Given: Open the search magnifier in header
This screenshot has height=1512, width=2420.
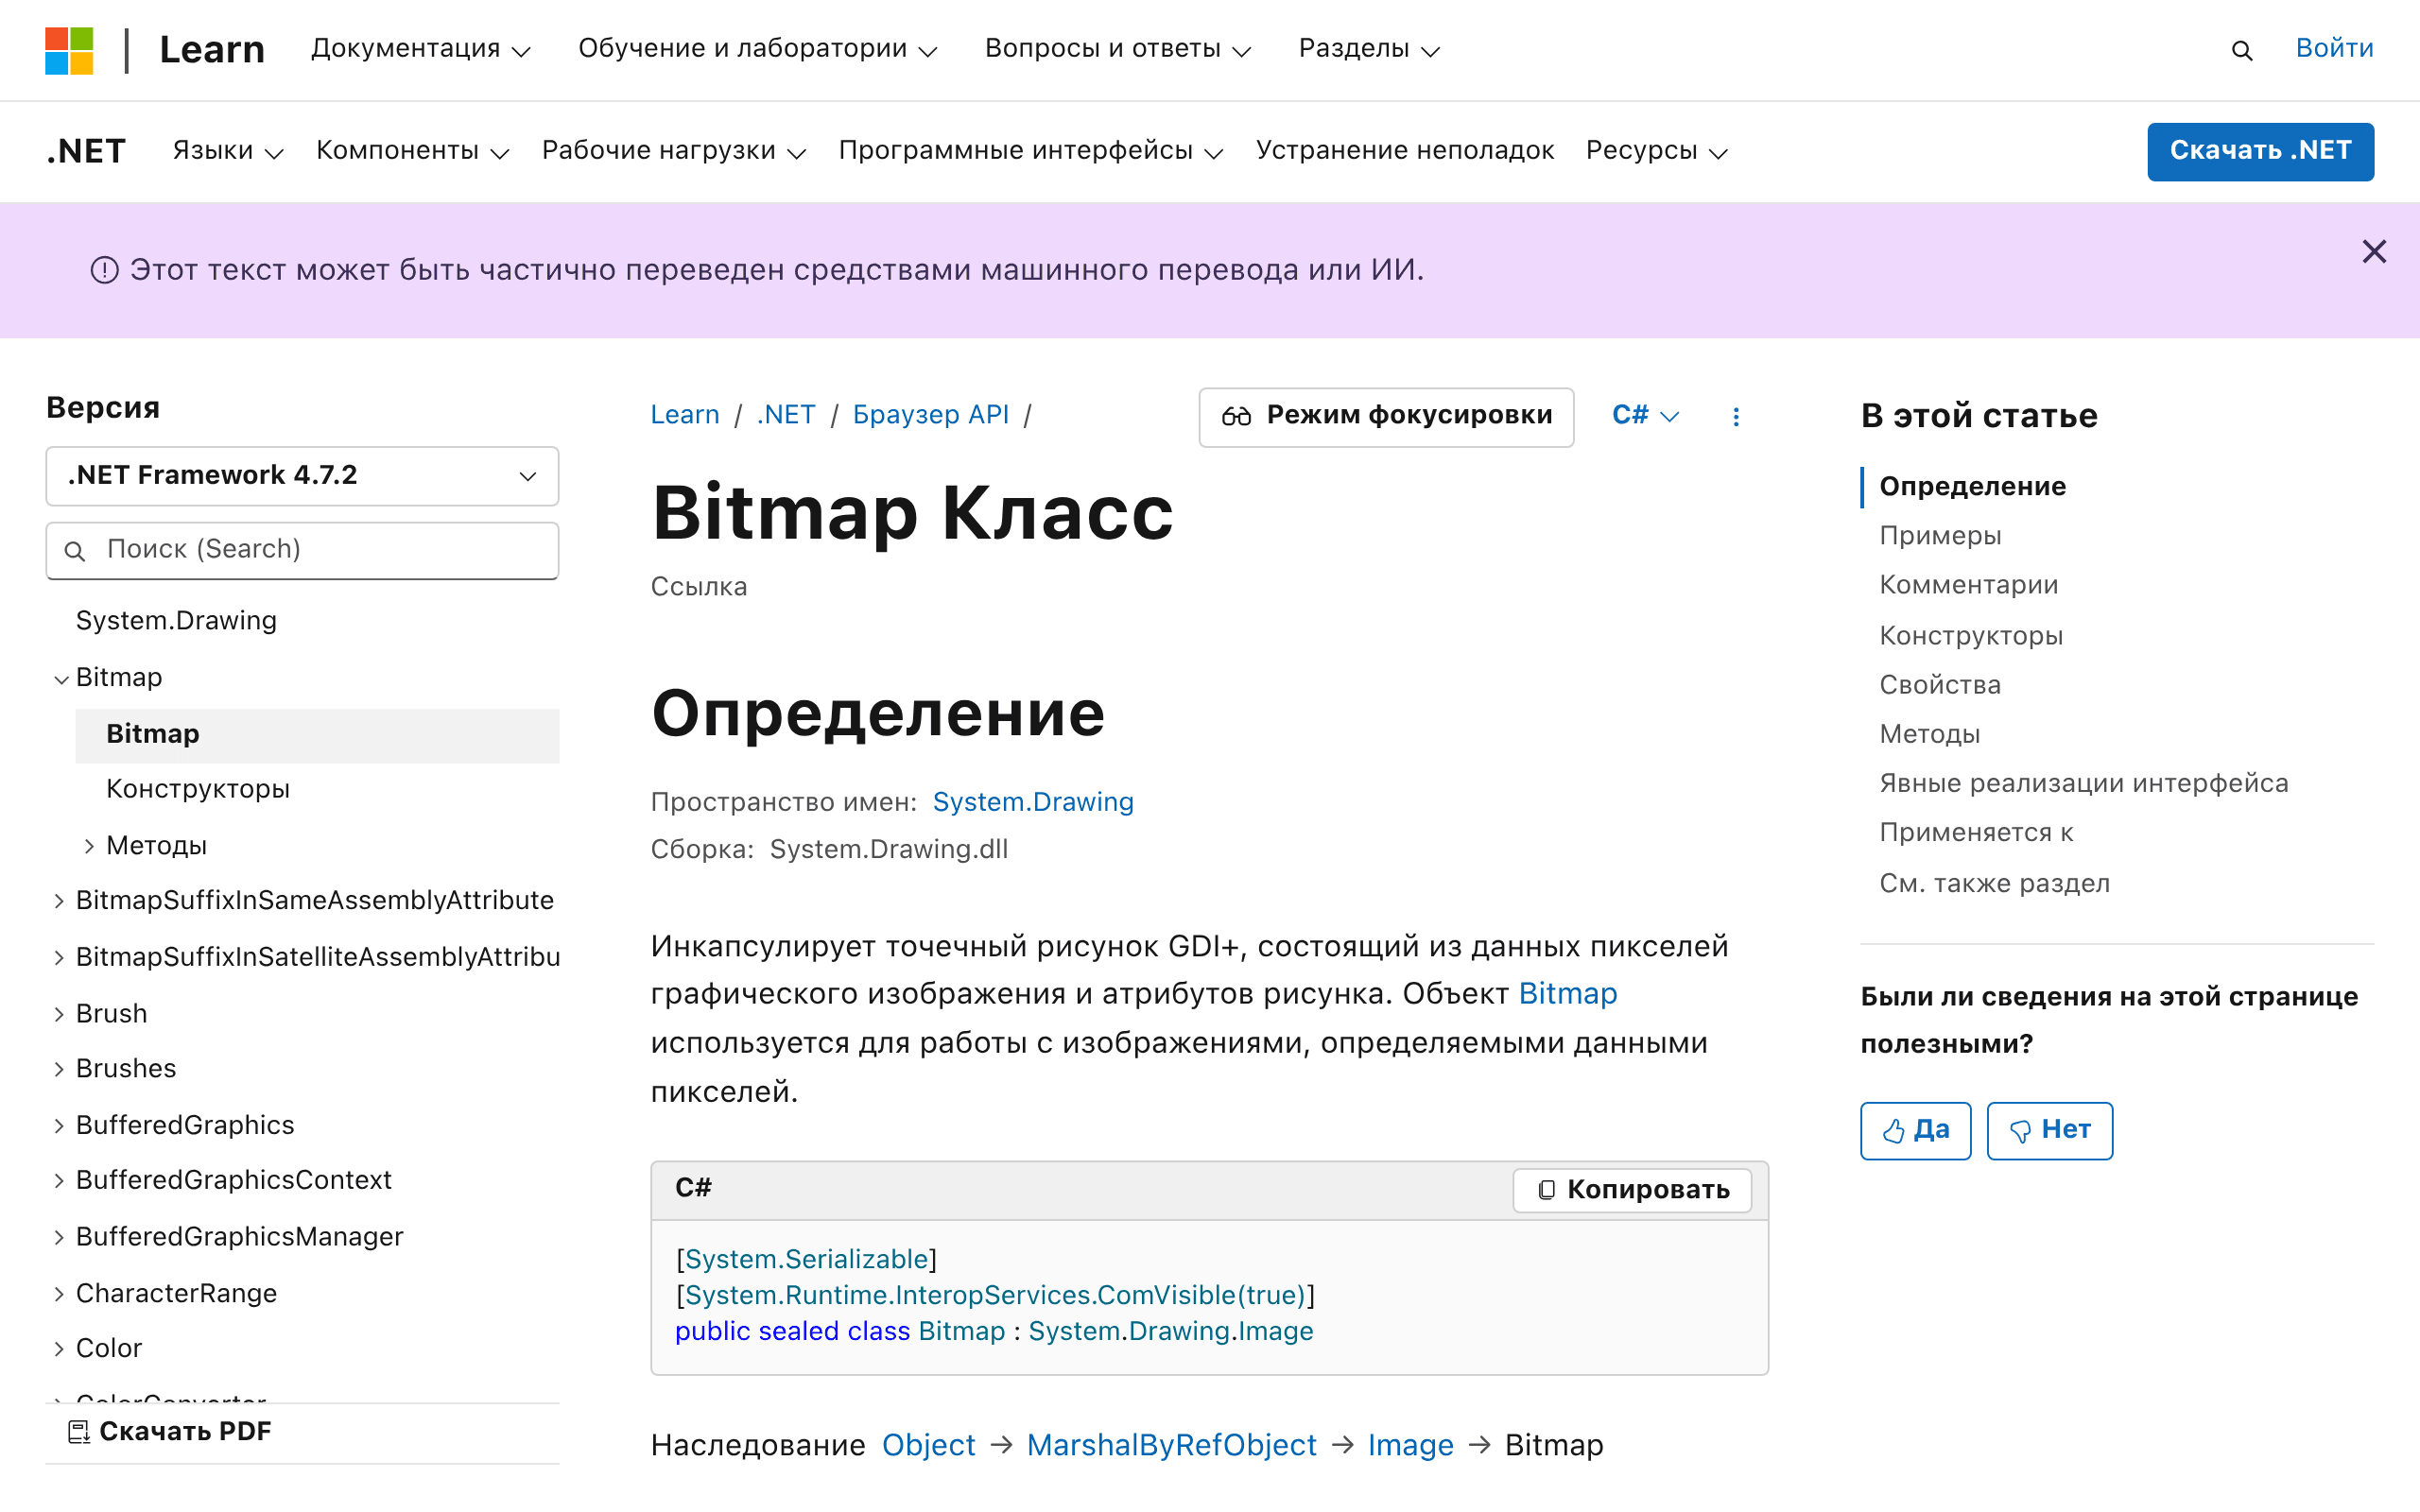Looking at the screenshot, I should [2242, 50].
